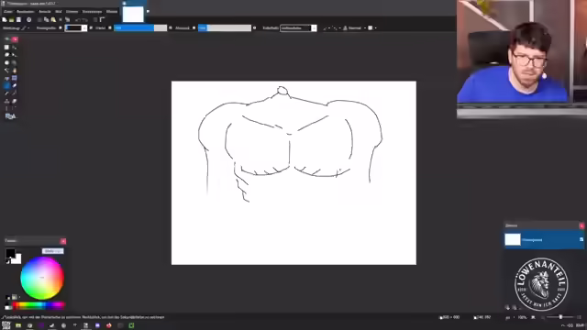Select the Lasso Select tool
This screenshot has width=587, height=330.
point(6,55)
